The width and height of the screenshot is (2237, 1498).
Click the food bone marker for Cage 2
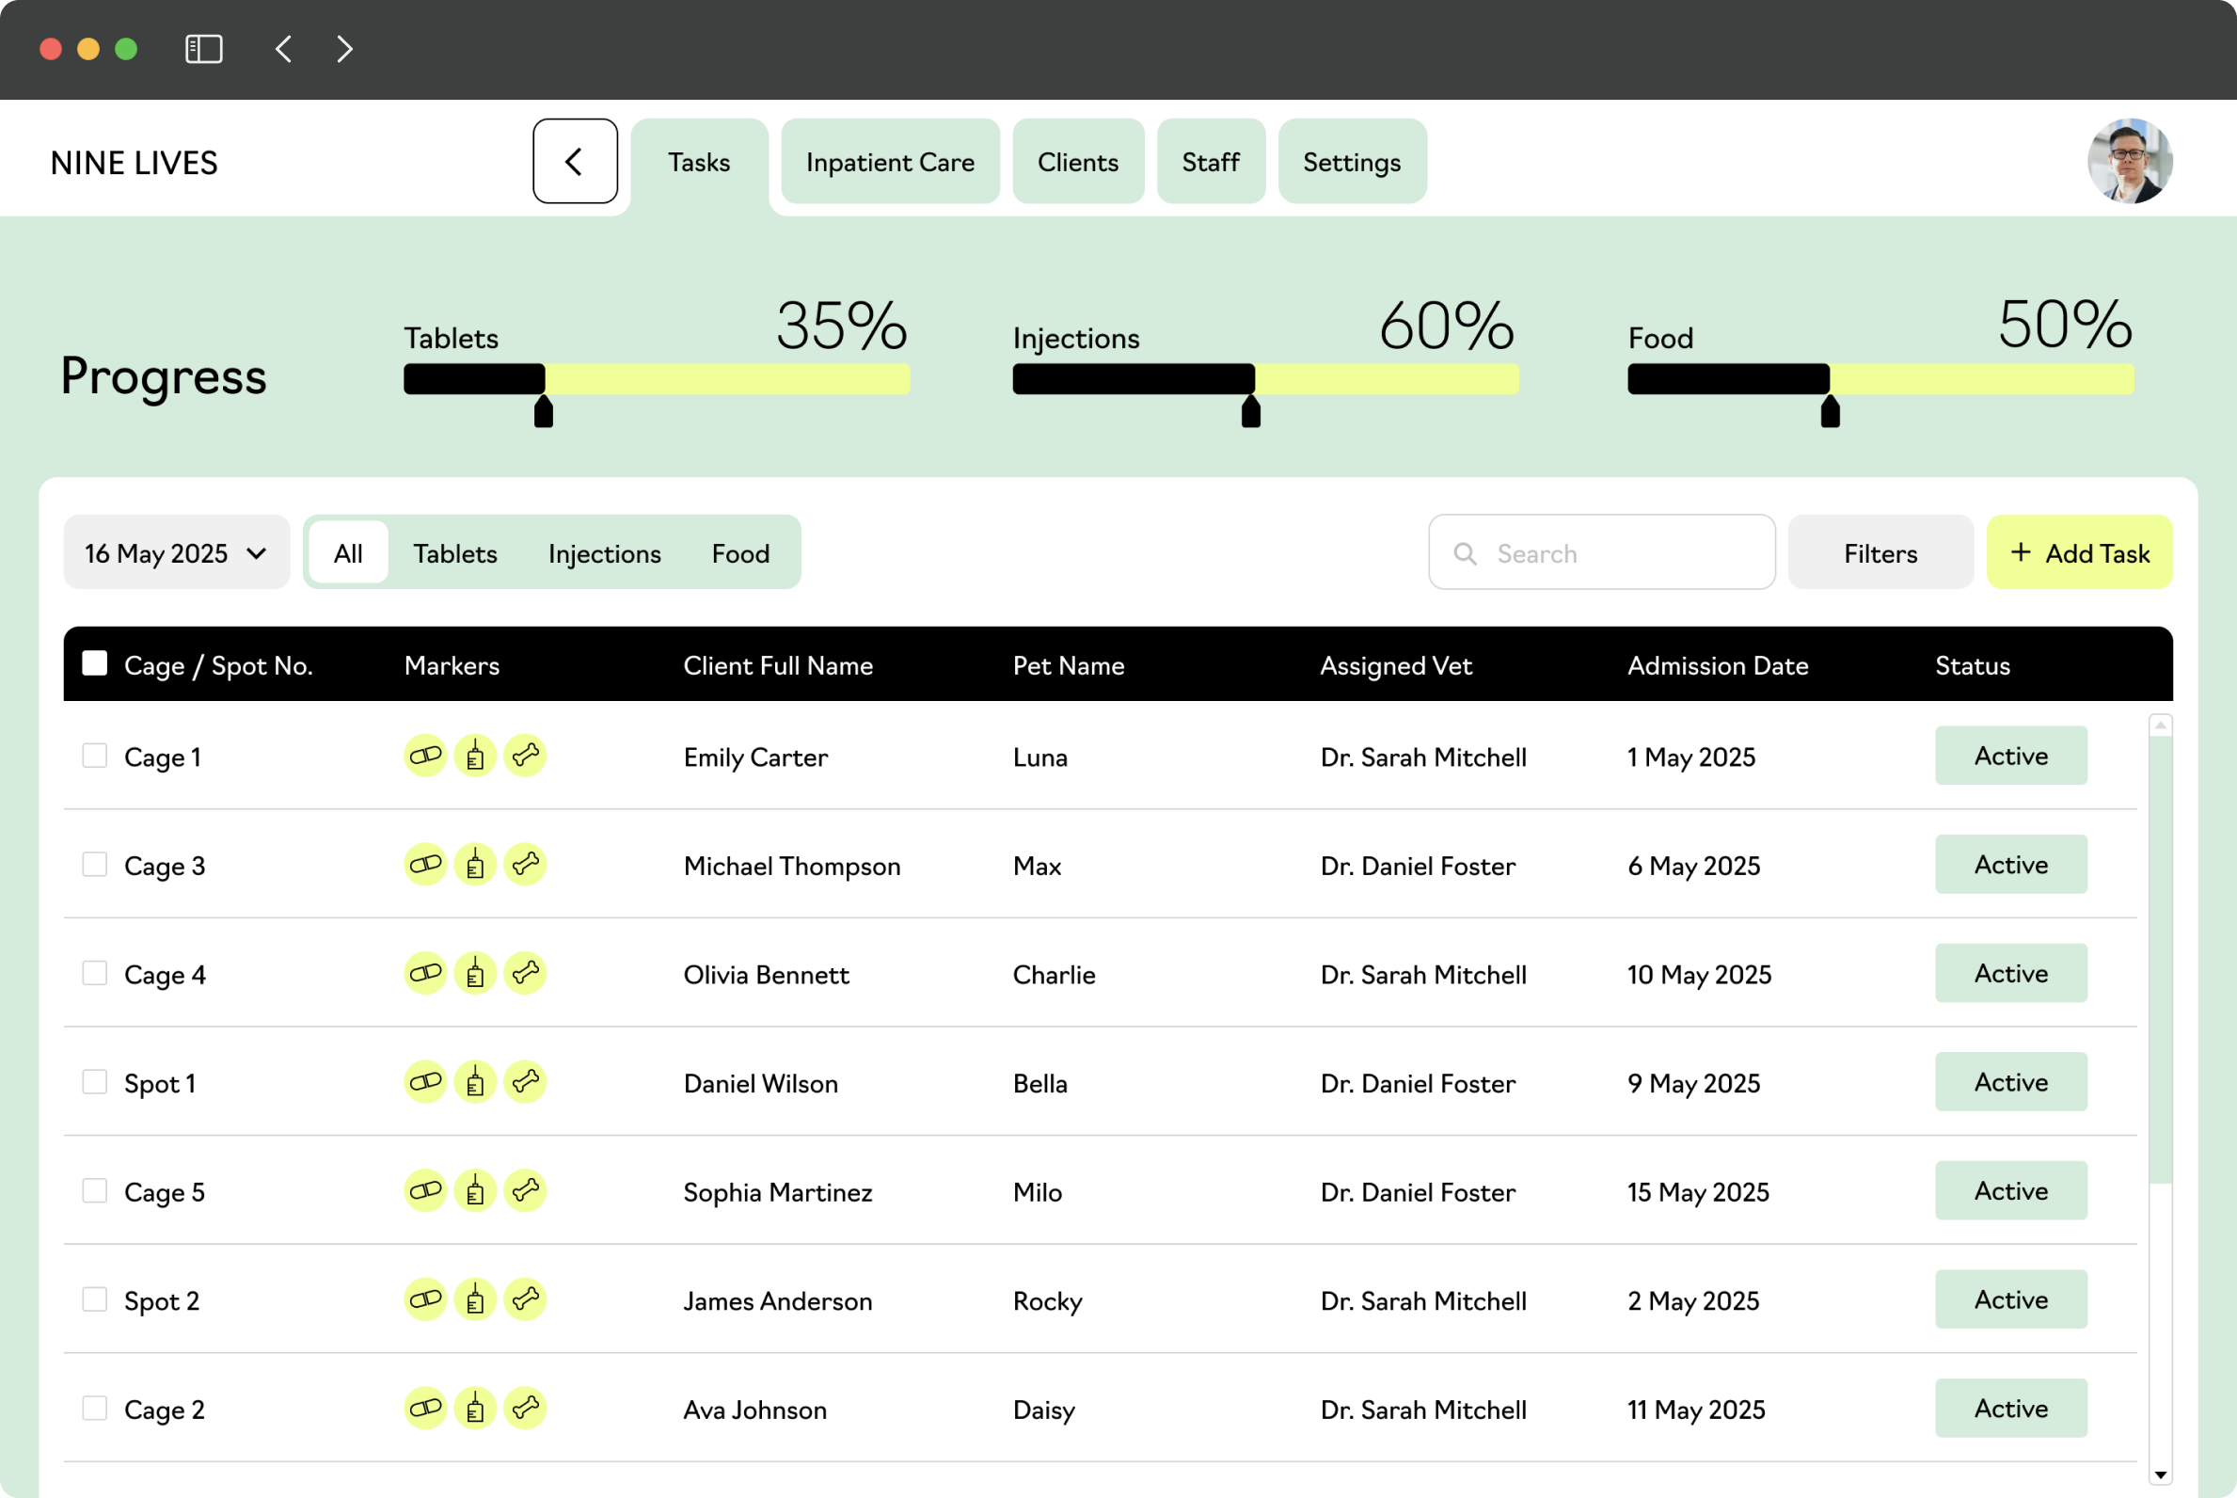(x=524, y=1410)
